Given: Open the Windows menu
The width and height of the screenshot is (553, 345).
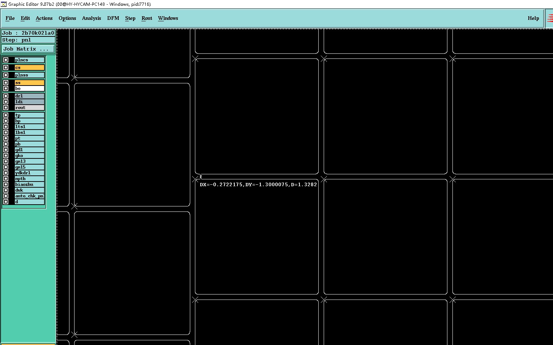Looking at the screenshot, I should pos(168,18).
